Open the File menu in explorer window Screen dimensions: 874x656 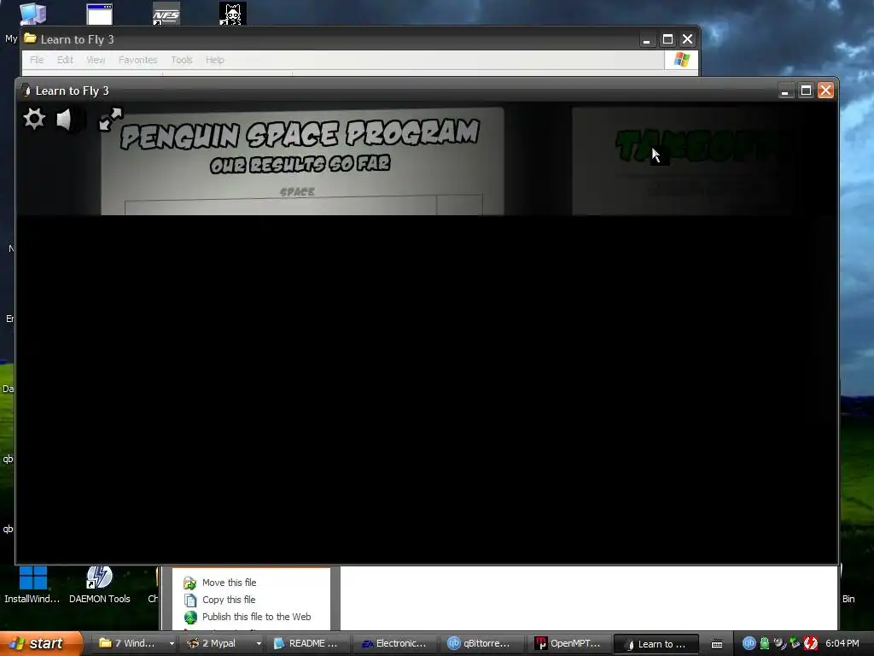(37, 60)
